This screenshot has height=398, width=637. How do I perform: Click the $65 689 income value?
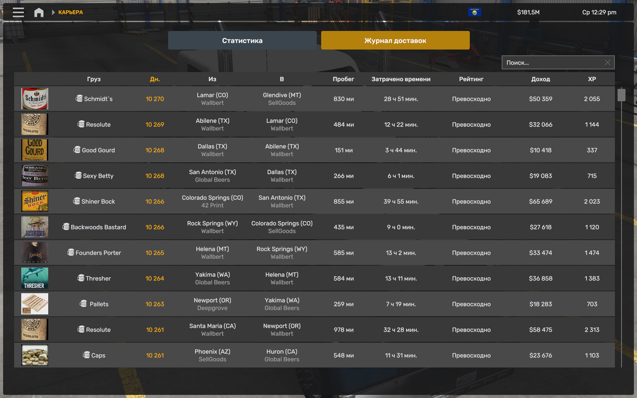541,201
